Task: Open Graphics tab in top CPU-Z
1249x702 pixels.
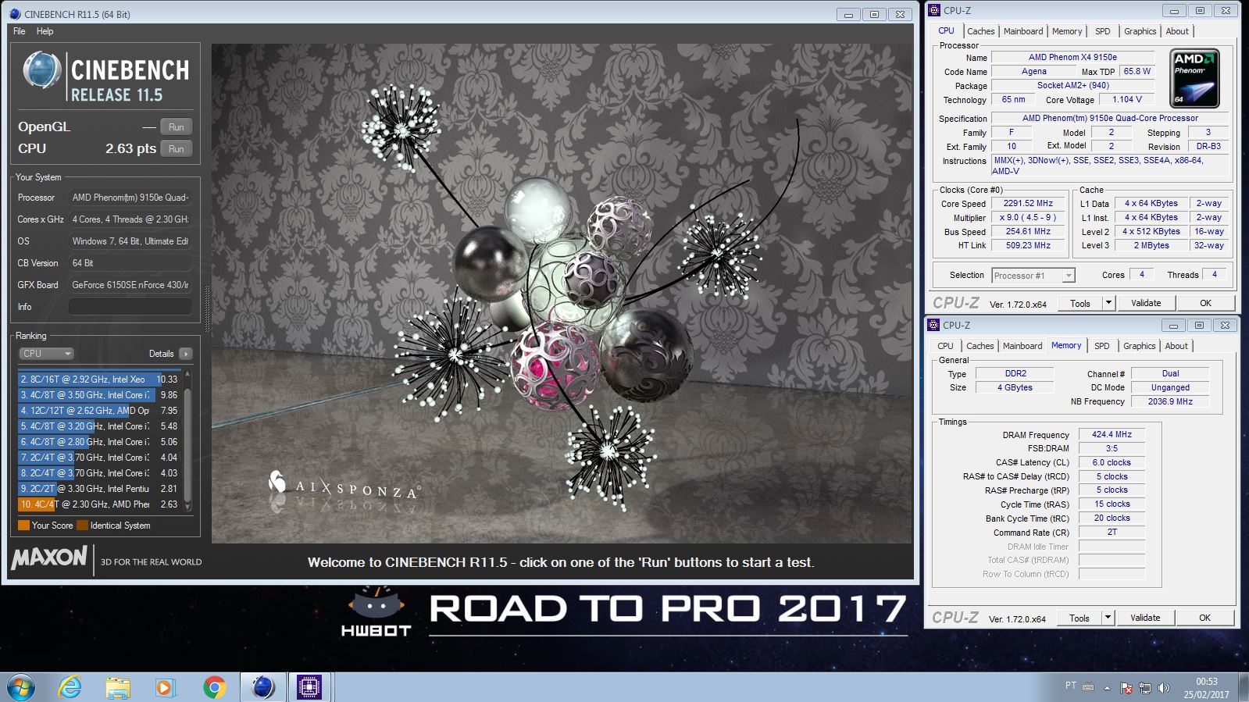Action: pyautogui.click(x=1140, y=31)
